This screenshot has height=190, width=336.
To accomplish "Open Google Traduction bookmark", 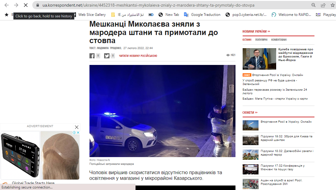I will coord(202,15).
